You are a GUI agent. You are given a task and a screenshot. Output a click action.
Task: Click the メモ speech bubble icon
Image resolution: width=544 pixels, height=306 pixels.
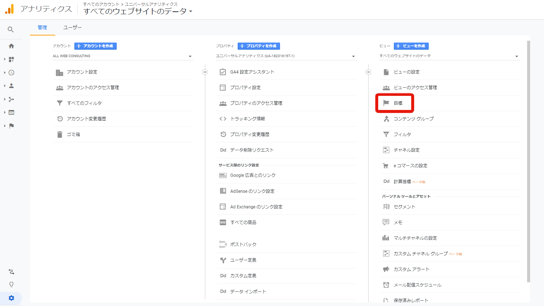[x=386, y=222]
